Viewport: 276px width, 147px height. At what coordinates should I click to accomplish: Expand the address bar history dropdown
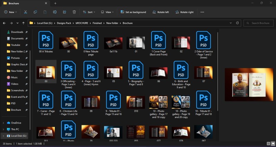[231, 23]
